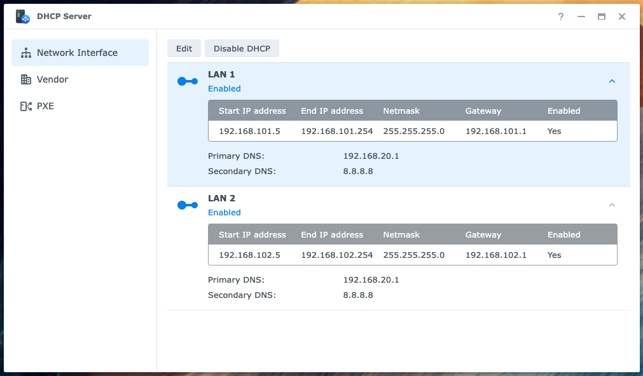
Task: Click the Enabled status under LAN 2
Action: (x=224, y=212)
